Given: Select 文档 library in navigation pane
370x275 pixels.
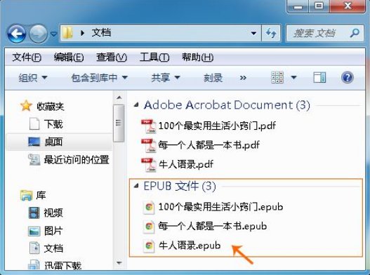Looking at the screenshot, I should [53, 248].
